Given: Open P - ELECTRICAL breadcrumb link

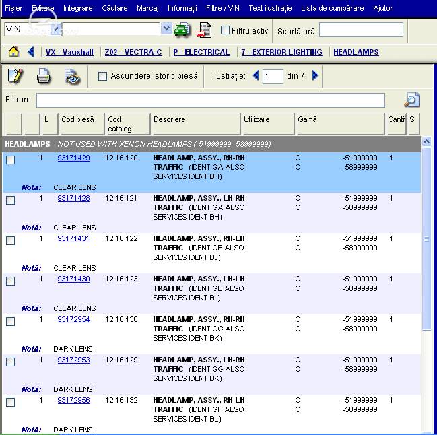Looking at the screenshot, I should pos(201,52).
